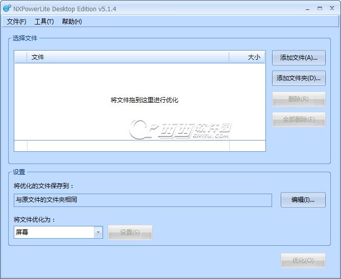Maximize the NXPowerLite window

point(320,9)
